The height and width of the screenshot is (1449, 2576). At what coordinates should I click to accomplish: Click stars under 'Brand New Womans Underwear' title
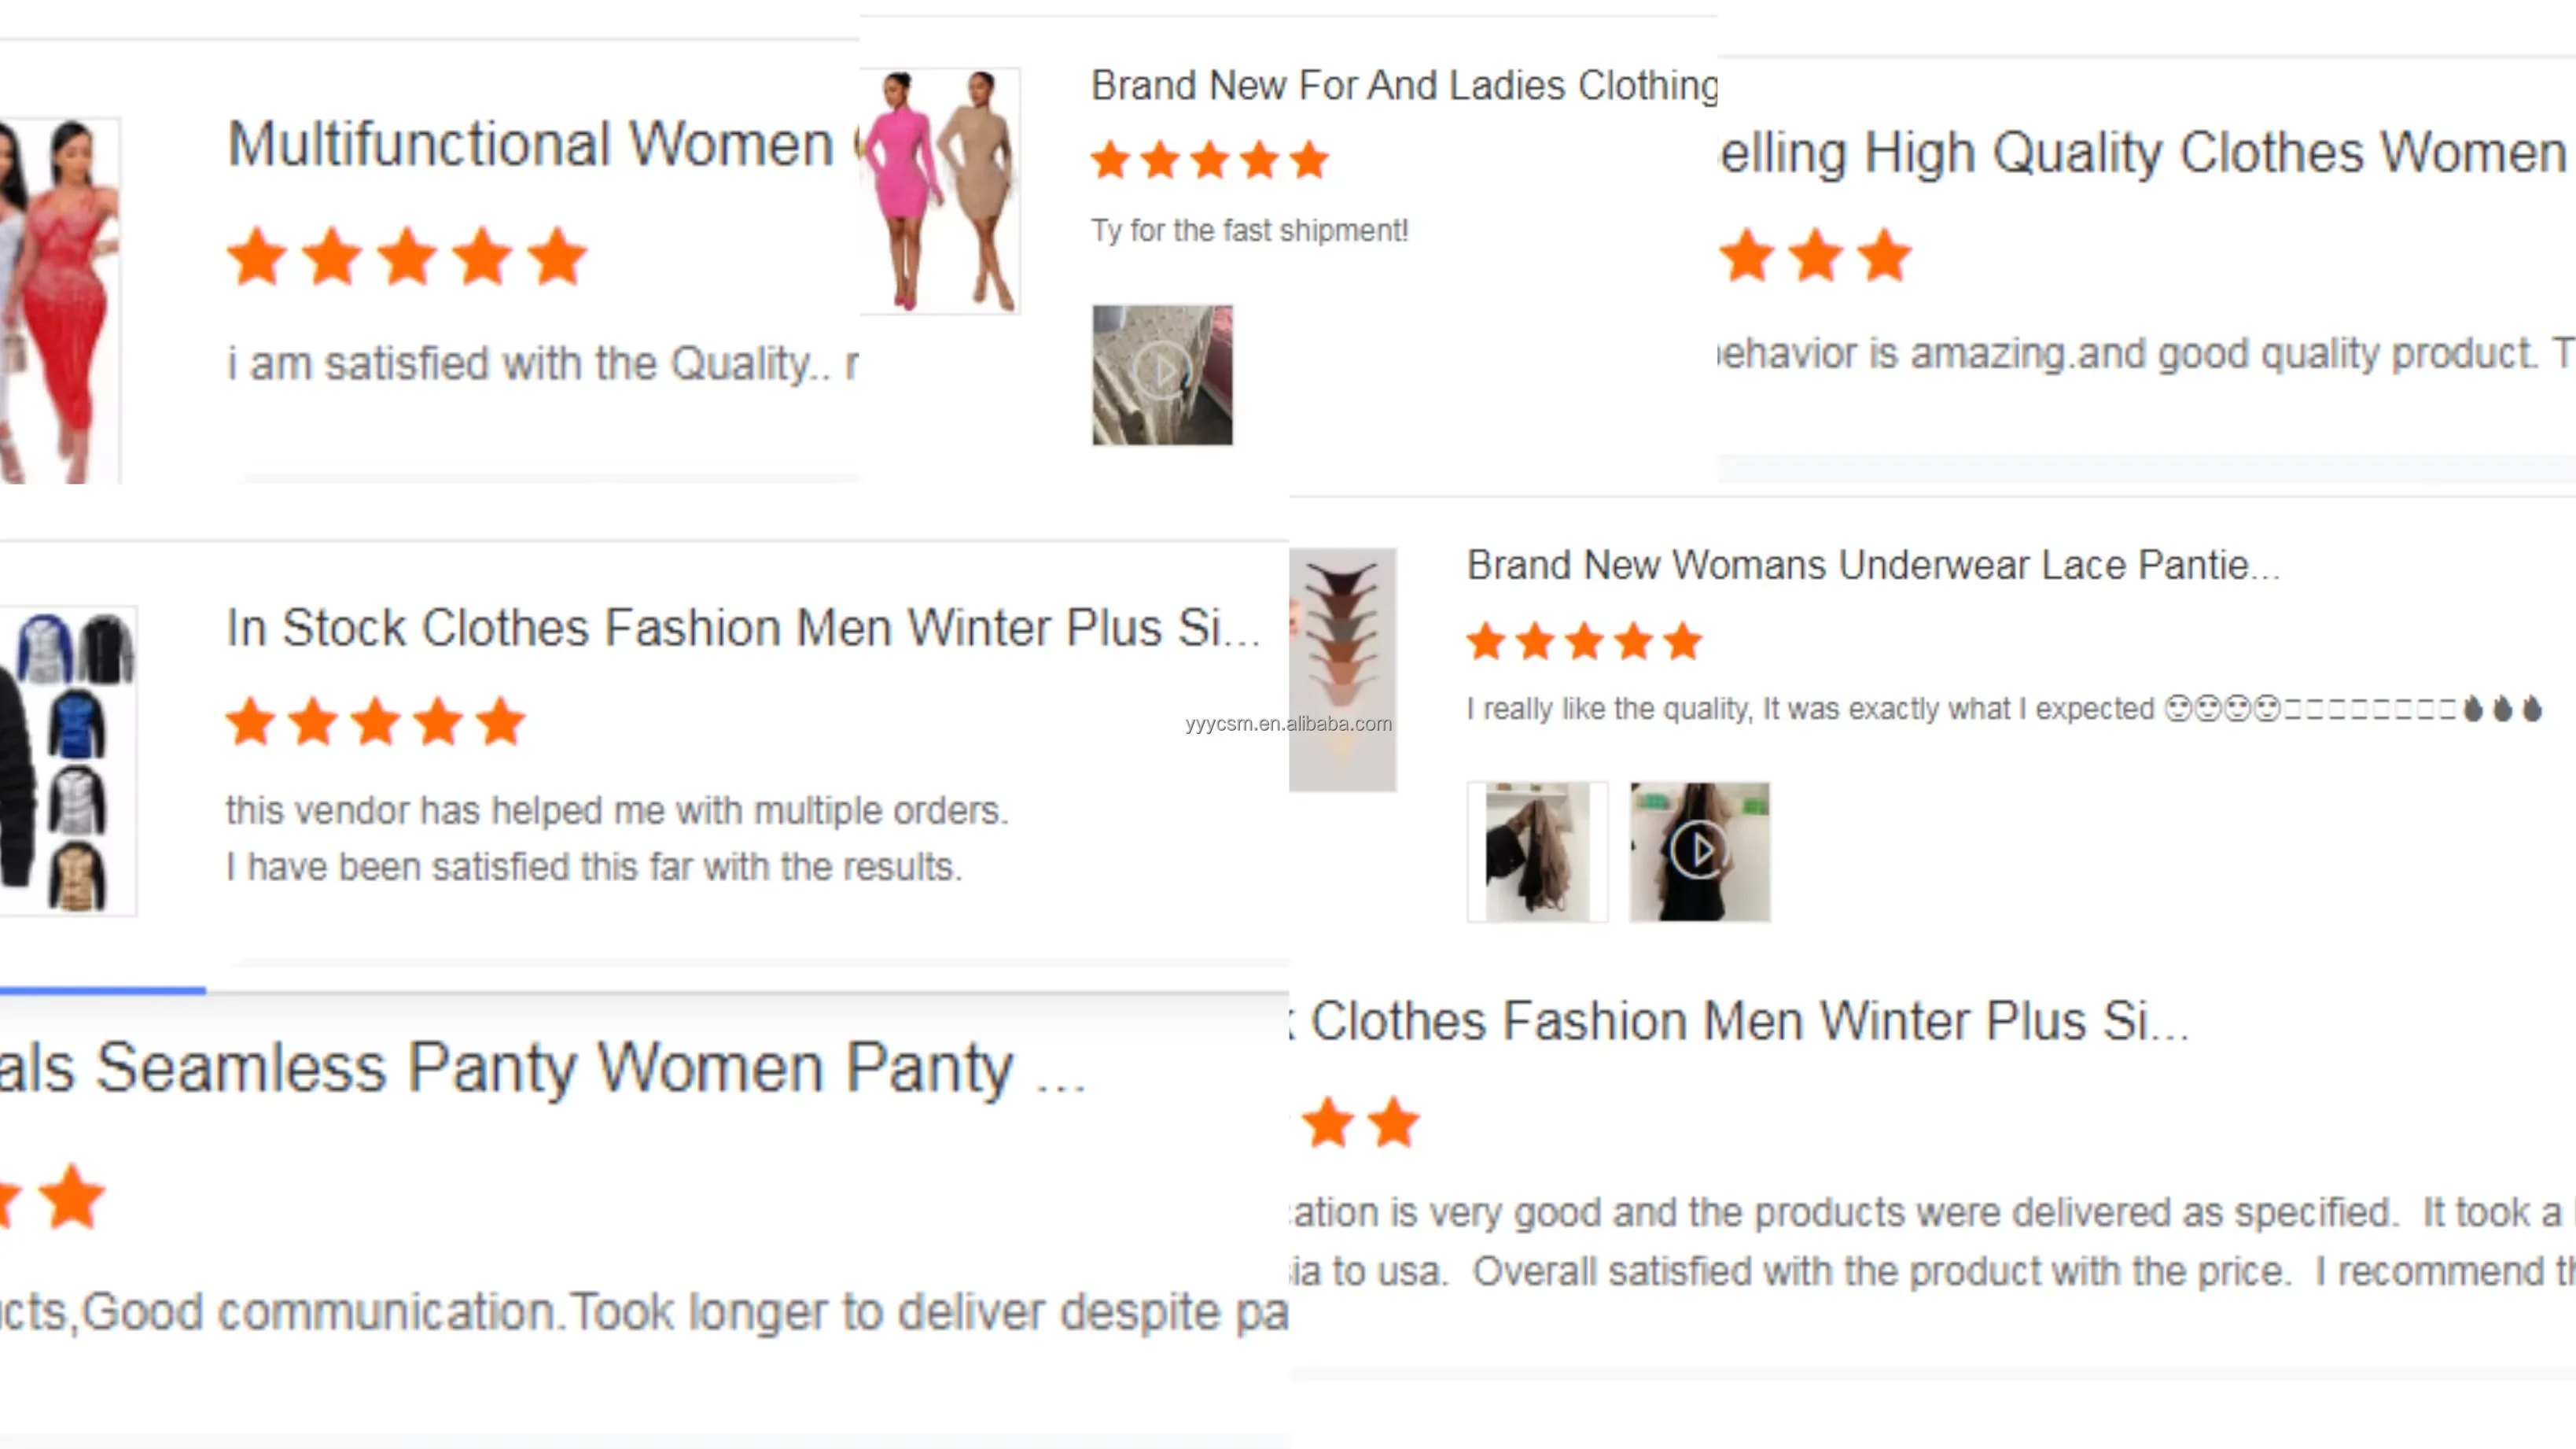[x=1584, y=641]
